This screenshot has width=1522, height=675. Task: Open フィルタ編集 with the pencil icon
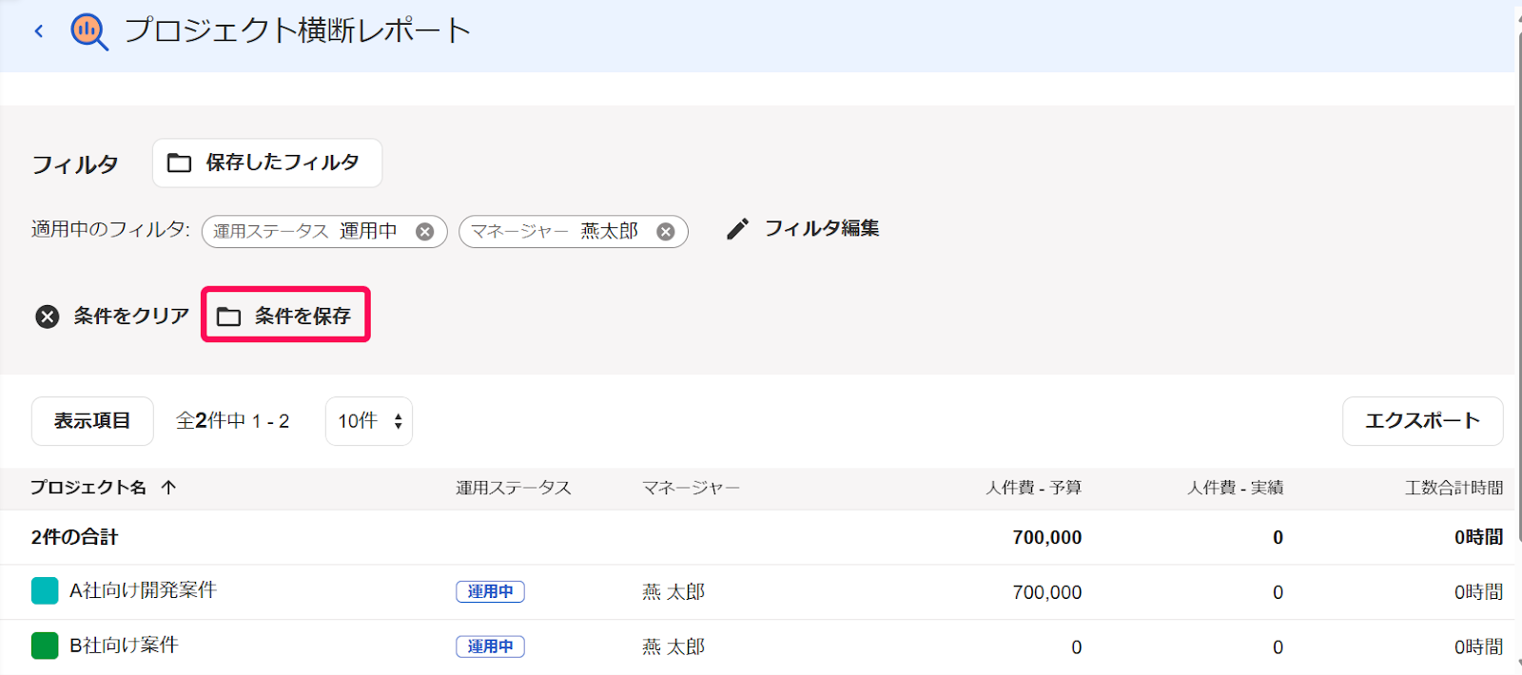pyautogui.click(x=803, y=229)
